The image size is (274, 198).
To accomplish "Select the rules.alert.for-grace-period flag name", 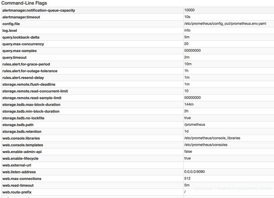I will click(x=31, y=64).
